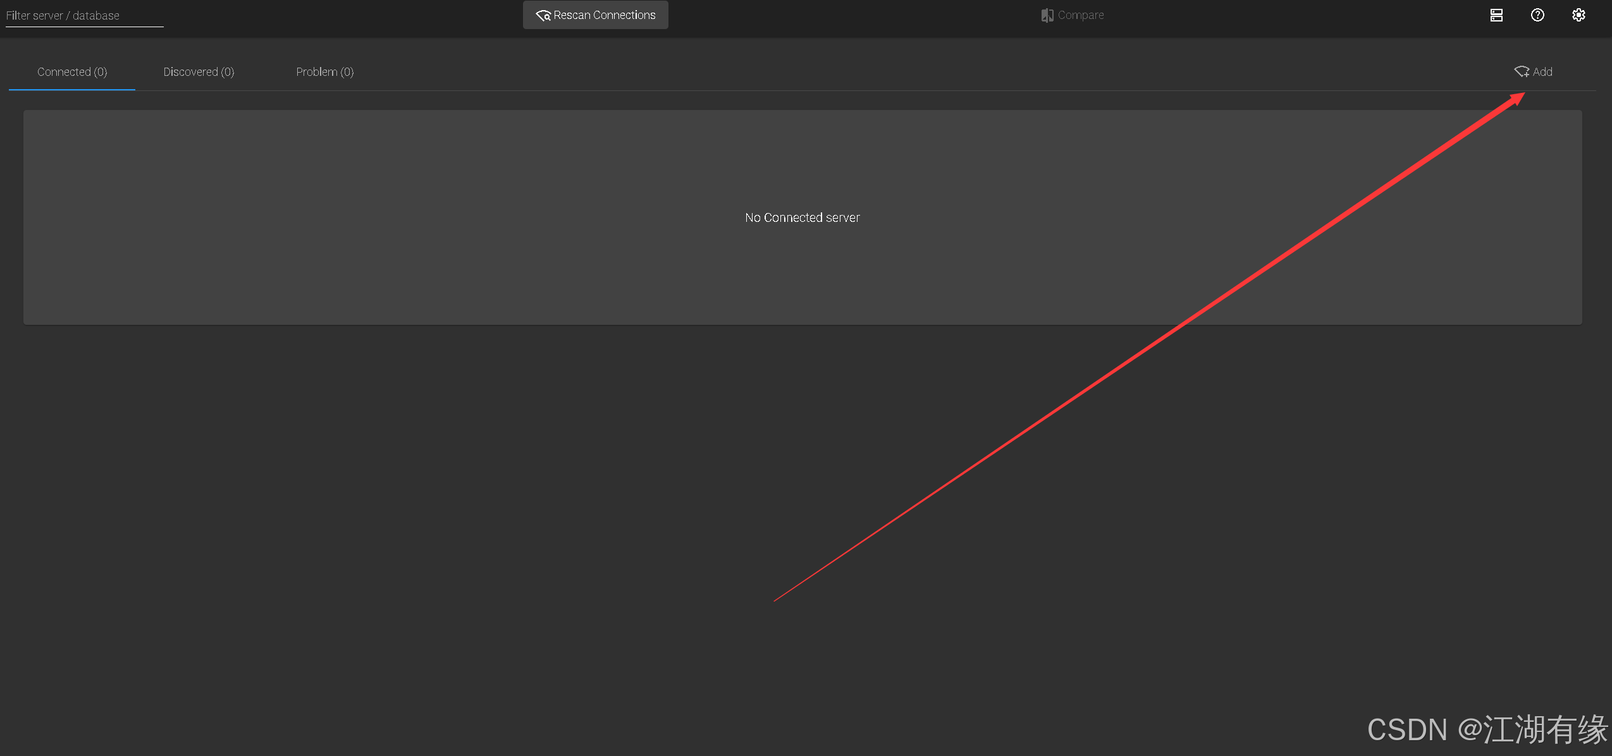Image resolution: width=1612 pixels, height=756 pixels.
Task: Open the Problem (0) tab
Action: tap(324, 72)
